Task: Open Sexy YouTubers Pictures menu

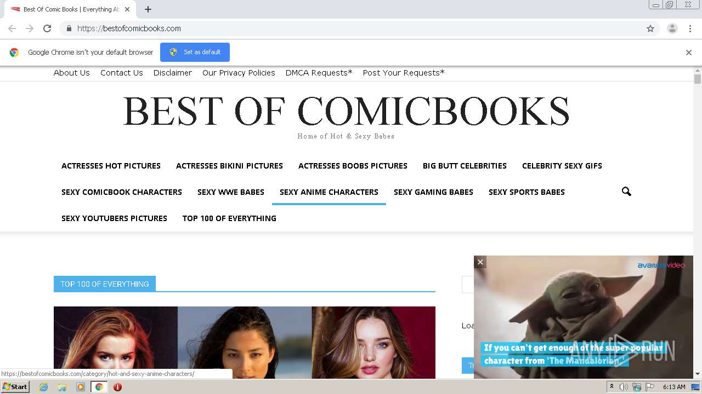Action: click(x=114, y=218)
